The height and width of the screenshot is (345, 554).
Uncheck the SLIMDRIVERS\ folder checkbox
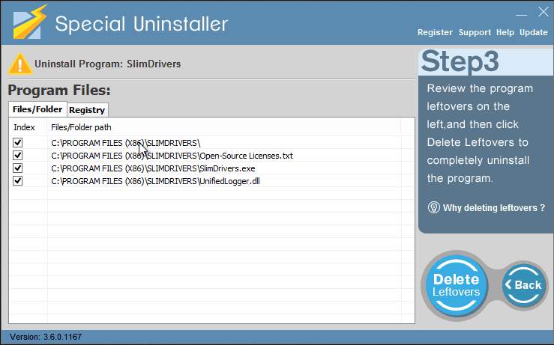click(x=18, y=142)
